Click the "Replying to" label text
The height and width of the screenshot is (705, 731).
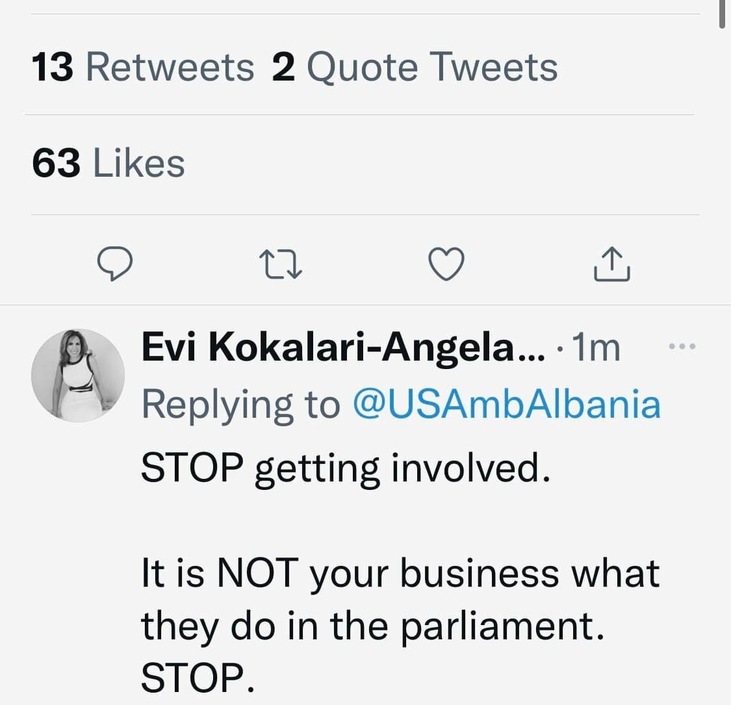click(240, 404)
